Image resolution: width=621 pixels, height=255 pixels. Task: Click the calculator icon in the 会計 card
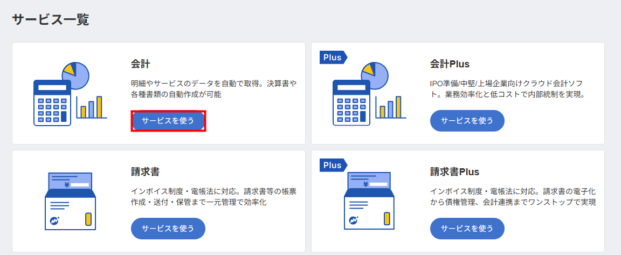(x=52, y=102)
